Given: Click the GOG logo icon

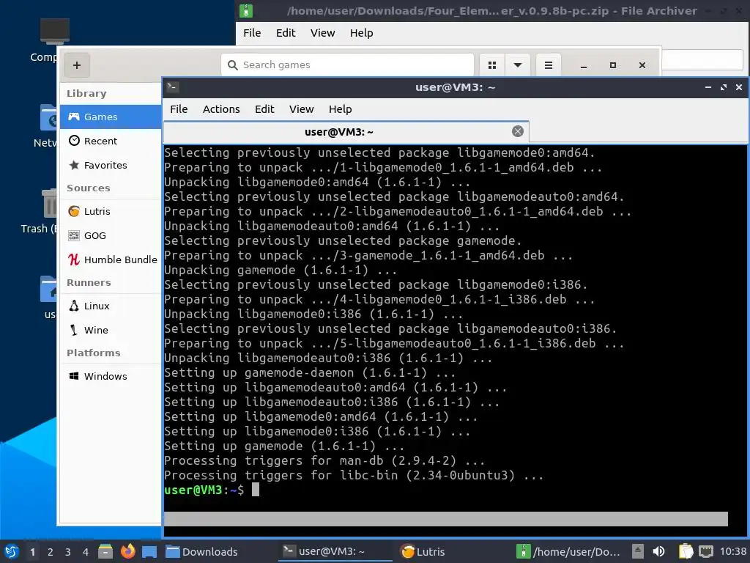Looking at the screenshot, I should click(x=74, y=235).
